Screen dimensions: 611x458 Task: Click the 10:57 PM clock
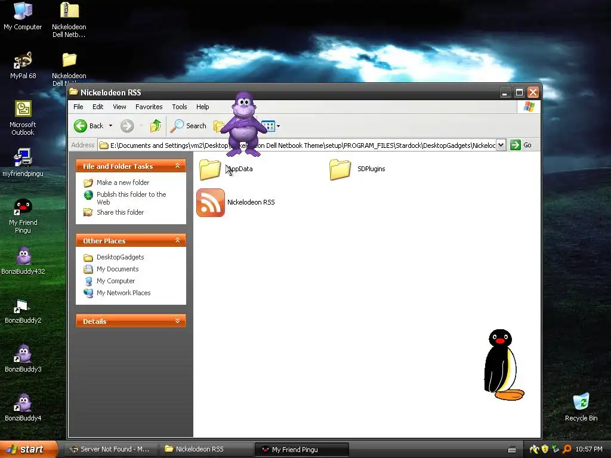pos(589,450)
